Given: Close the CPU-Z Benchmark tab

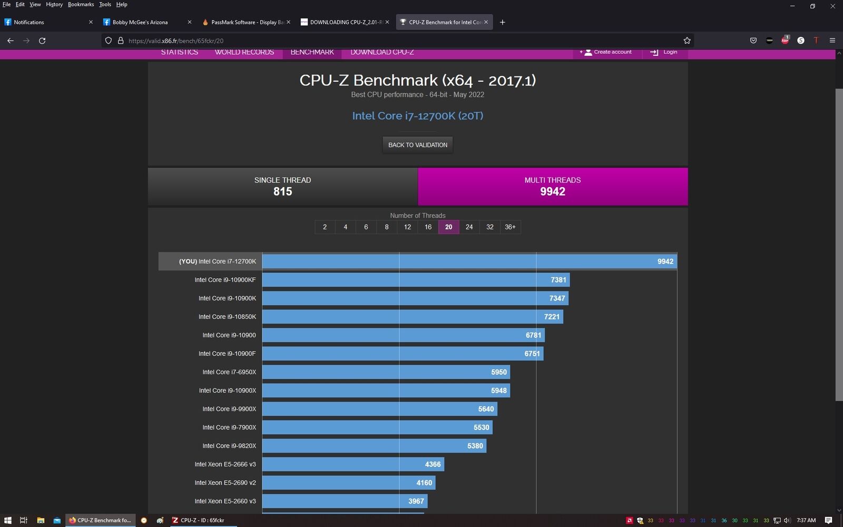Looking at the screenshot, I should point(486,22).
